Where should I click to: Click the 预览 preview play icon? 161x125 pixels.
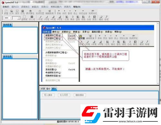[64, 12]
